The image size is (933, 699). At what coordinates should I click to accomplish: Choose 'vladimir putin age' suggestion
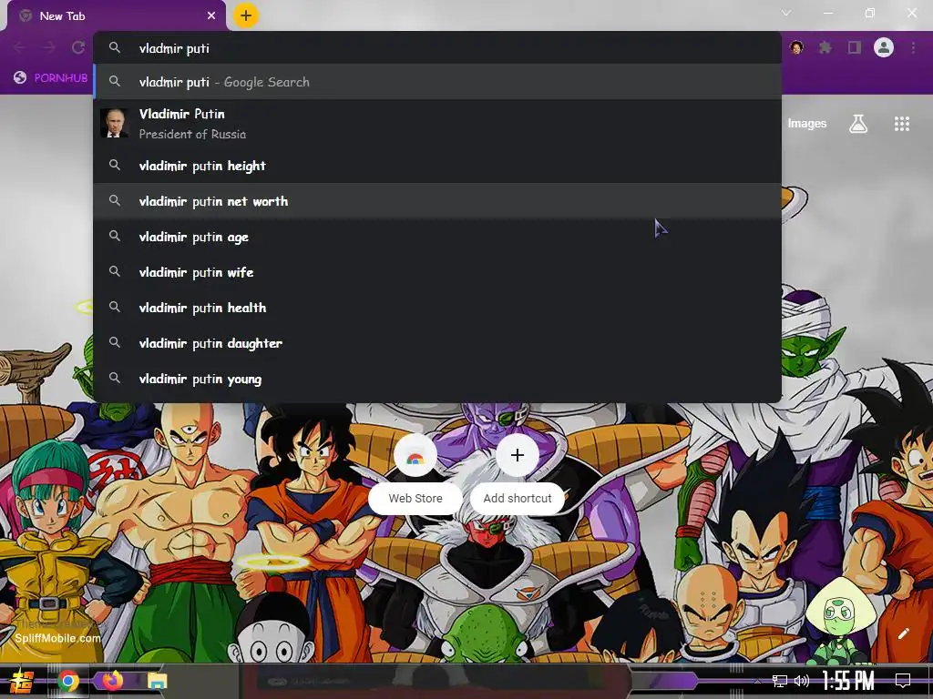point(437,238)
